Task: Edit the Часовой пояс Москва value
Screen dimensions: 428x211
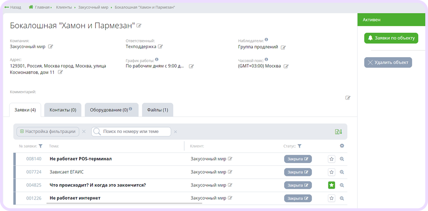Action: coord(286,66)
